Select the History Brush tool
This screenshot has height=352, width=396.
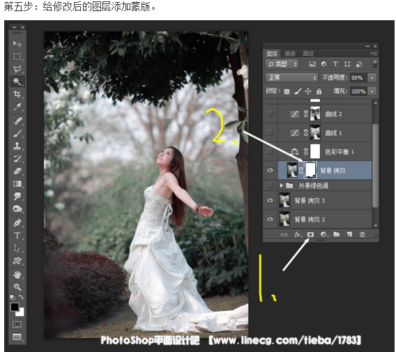[17, 159]
